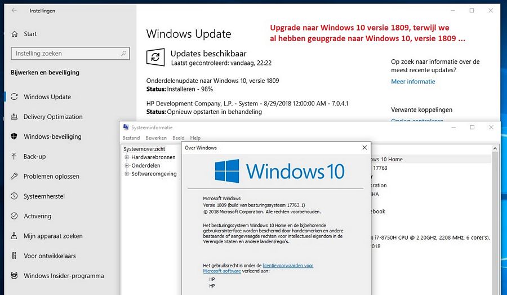Click the Back-up arrow icon
The height and width of the screenshot is (295, 507).
pyautogui.click(x=14, y=156)
